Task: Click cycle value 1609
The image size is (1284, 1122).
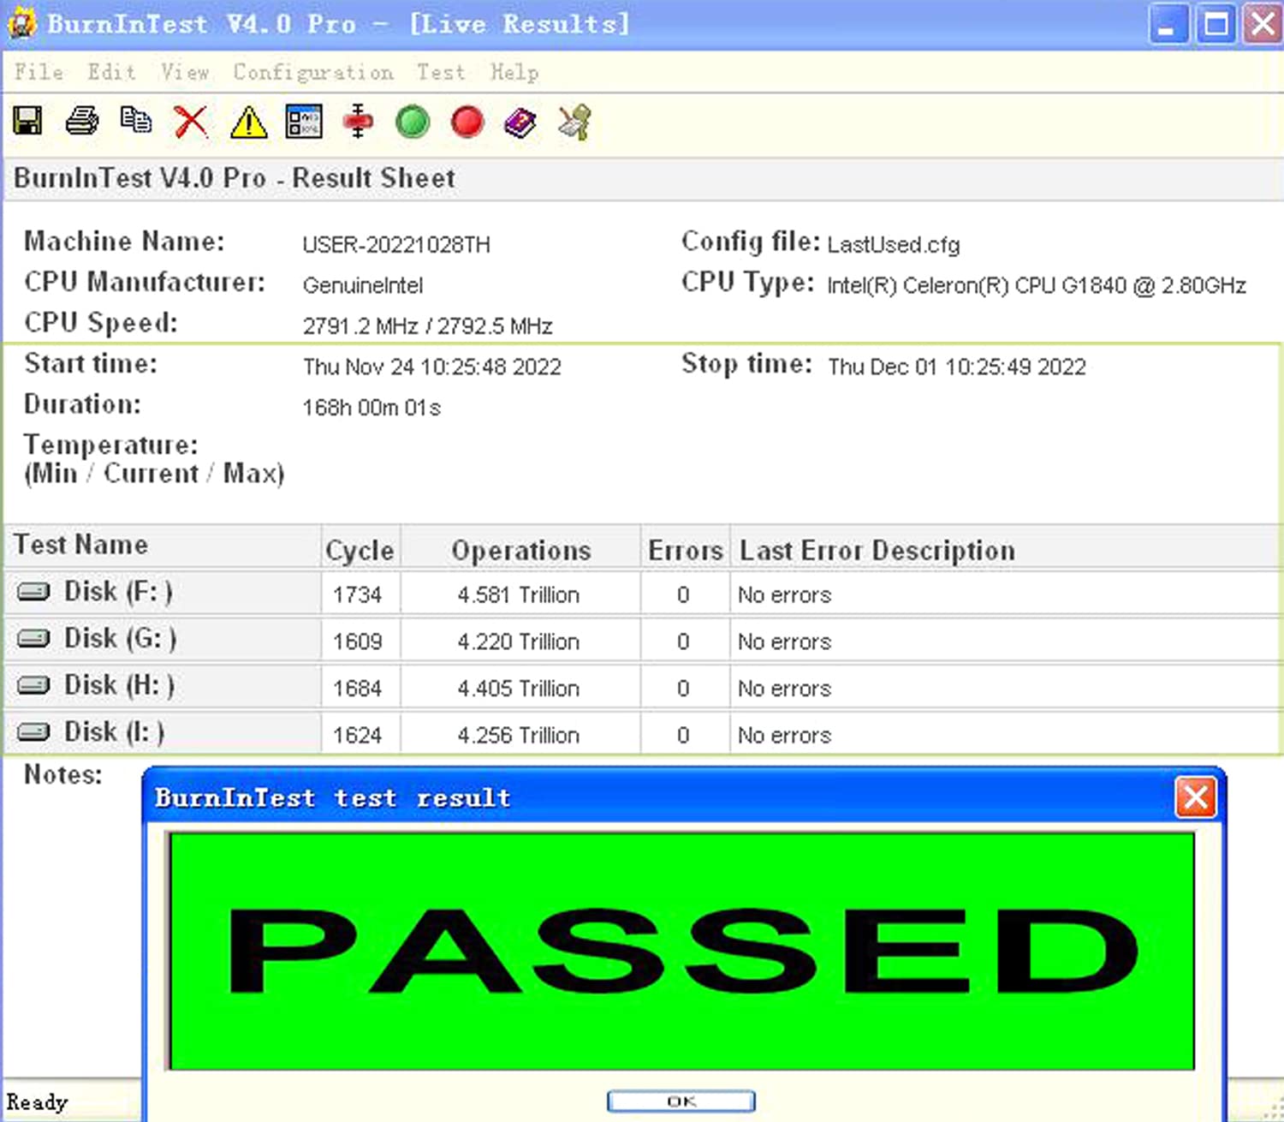Action: click(x=357, y=642)
